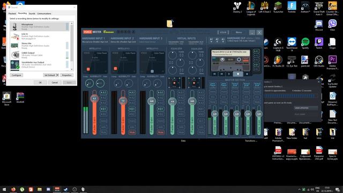Open paint.net desktop icon
This screenshot has width=343, height=193.
[x=305, y=61]
